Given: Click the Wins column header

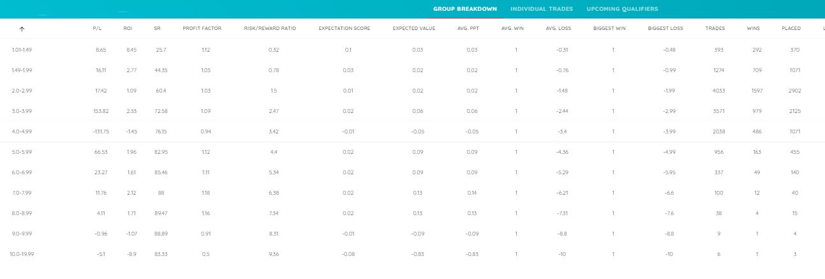Looking at the screenshot, I should click(753, 29).
